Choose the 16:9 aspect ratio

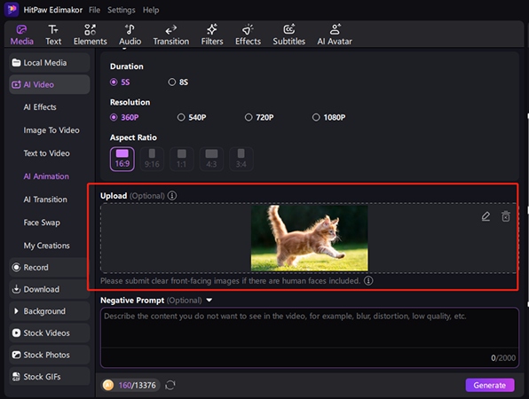click(122, 159)
